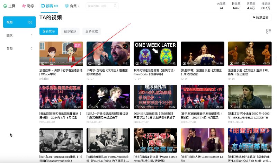
Task: Open the 卡梅尔·瓦利 singer video thumbnail
Action: 108,54
